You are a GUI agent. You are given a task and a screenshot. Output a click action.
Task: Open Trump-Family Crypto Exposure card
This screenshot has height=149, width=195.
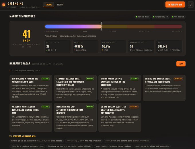pyautogui.click(x=120, y=88)
